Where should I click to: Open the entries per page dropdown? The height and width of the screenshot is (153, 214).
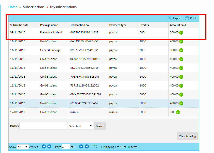tap(22, 147)
